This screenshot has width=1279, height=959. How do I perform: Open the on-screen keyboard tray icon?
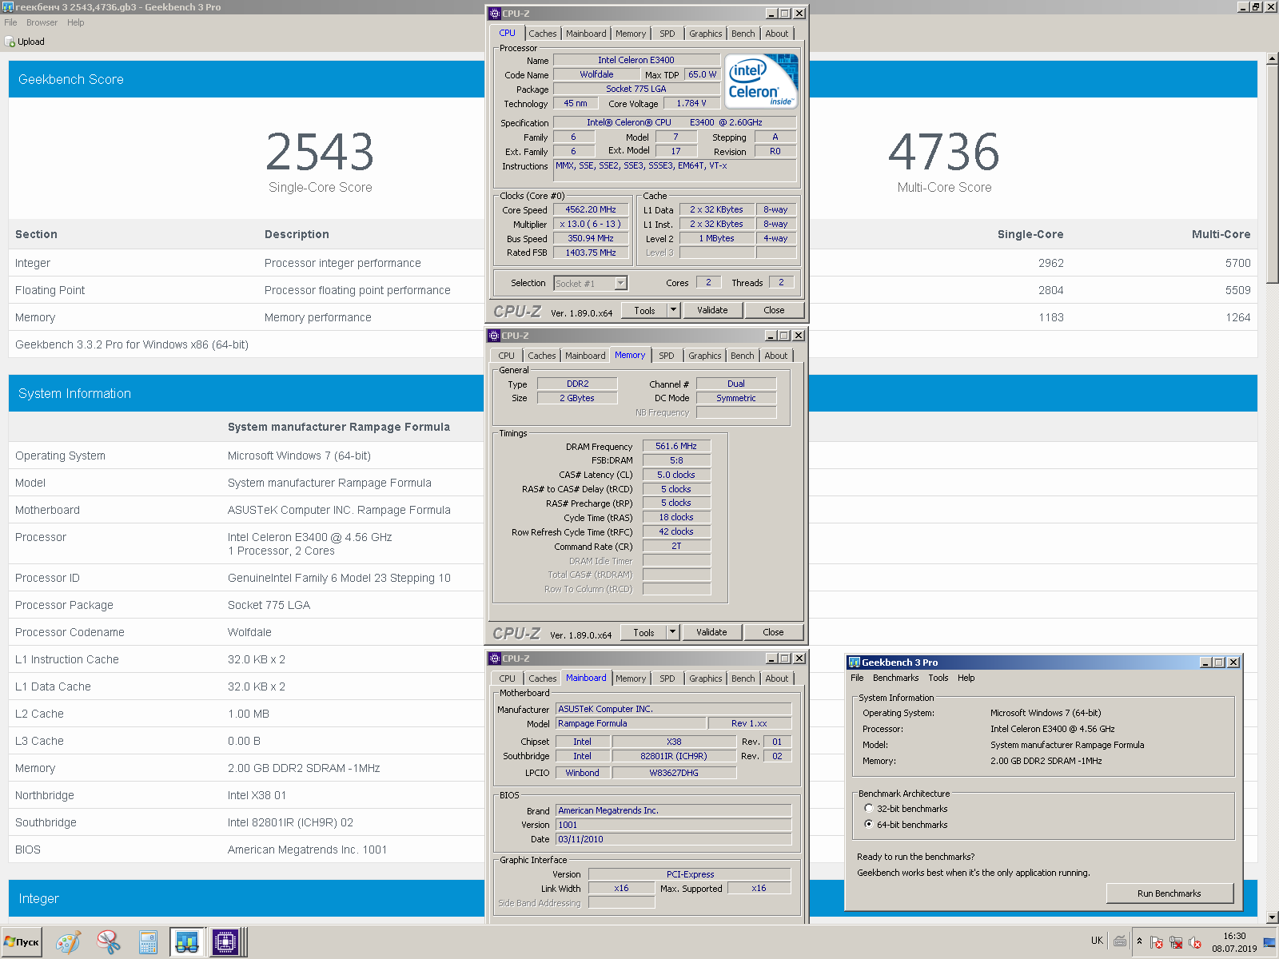point(1120,941)
